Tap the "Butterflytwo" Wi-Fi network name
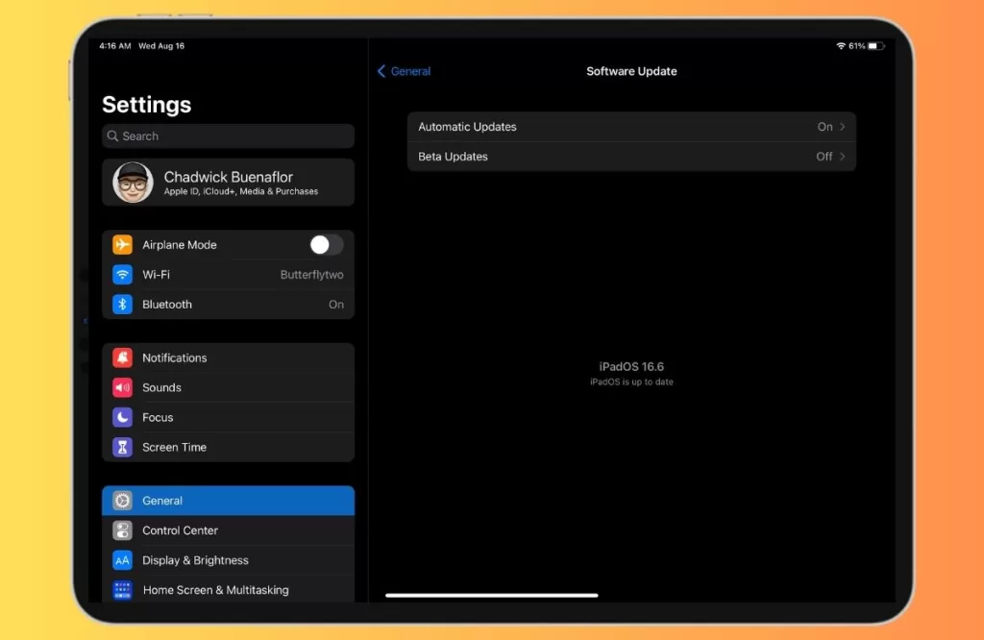 (x=312, y=275)
